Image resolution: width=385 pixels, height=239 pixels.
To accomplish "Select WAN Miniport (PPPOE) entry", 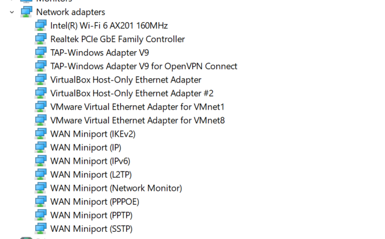I will [95, 202].
